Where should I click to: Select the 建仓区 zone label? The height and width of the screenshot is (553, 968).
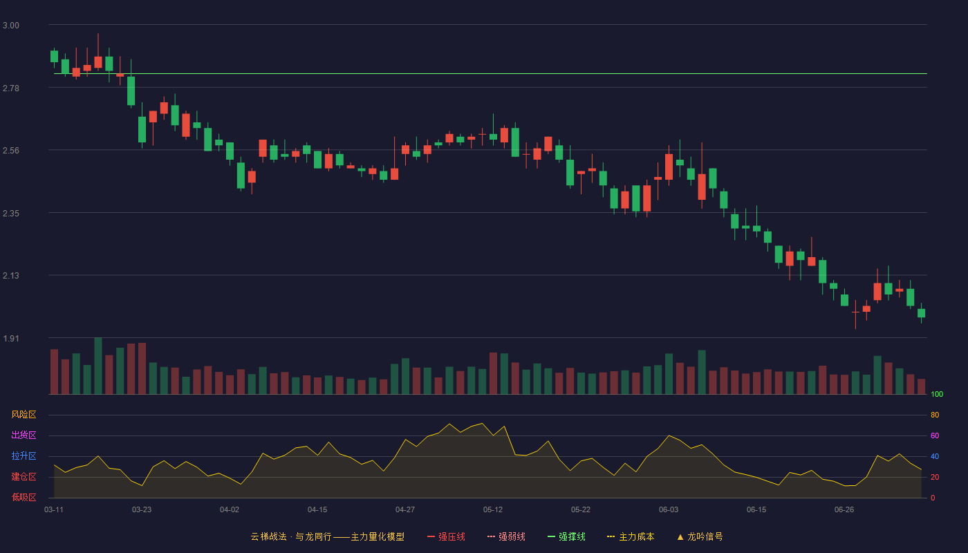click(24, 477)
